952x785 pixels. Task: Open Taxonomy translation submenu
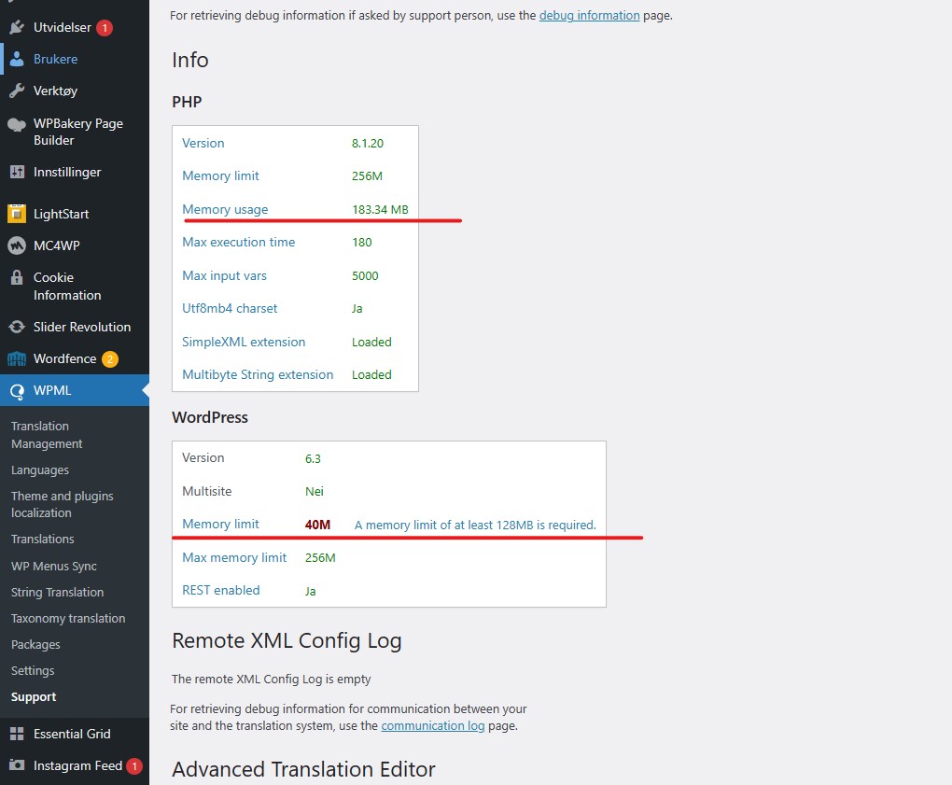click(x=68, y=618)
